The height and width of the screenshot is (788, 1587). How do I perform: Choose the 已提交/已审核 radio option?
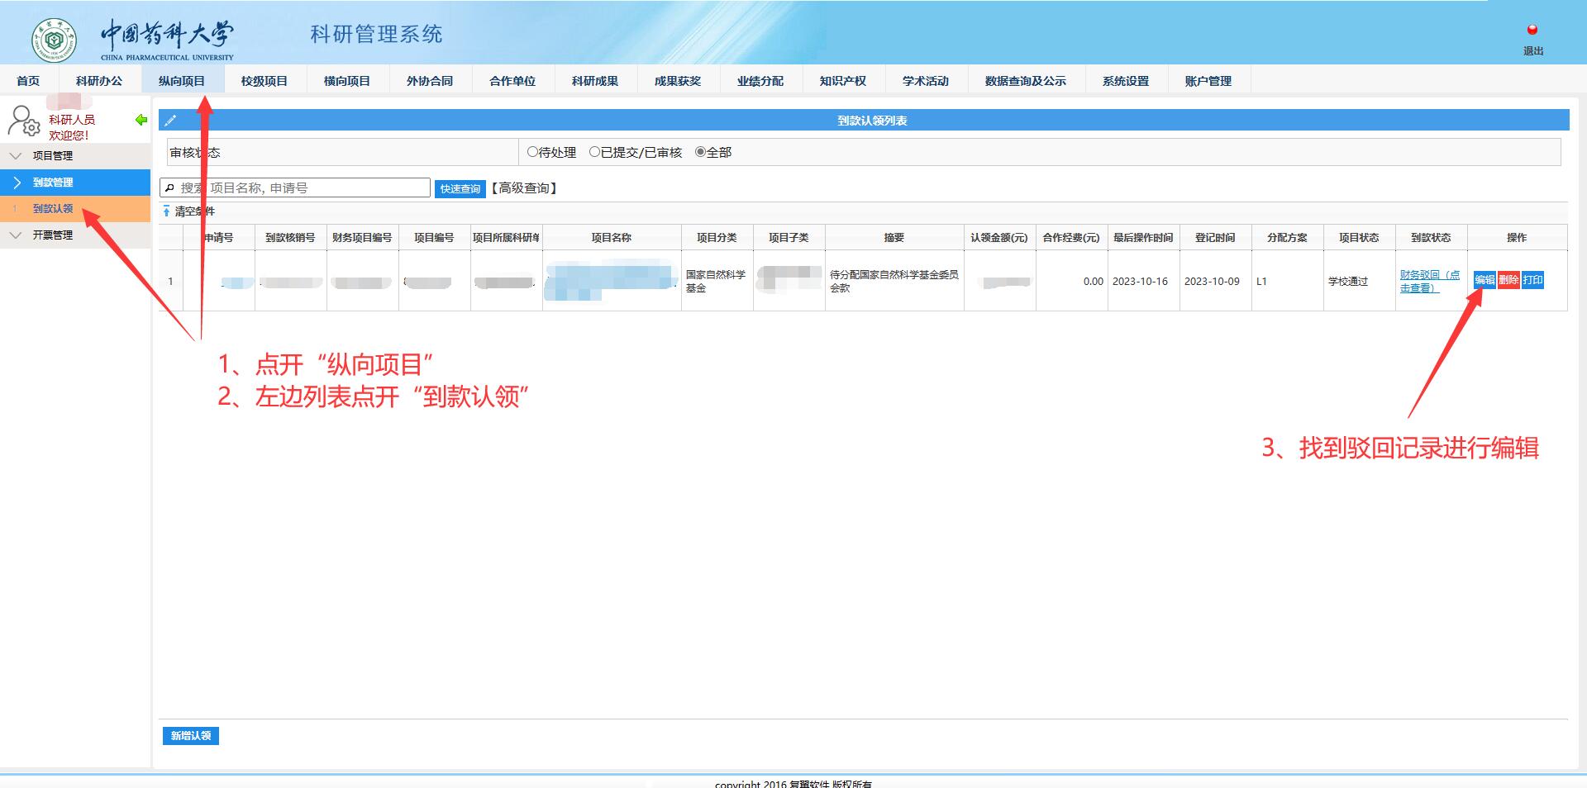(x=594, y=152)
